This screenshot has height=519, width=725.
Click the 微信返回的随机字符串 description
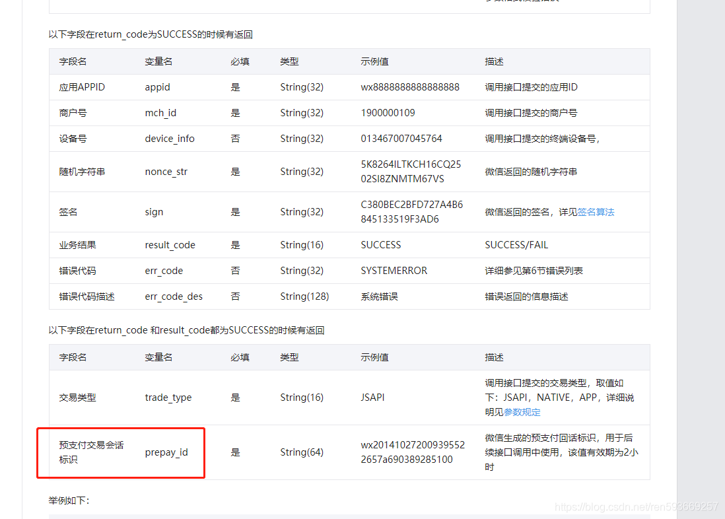[531, 172]
